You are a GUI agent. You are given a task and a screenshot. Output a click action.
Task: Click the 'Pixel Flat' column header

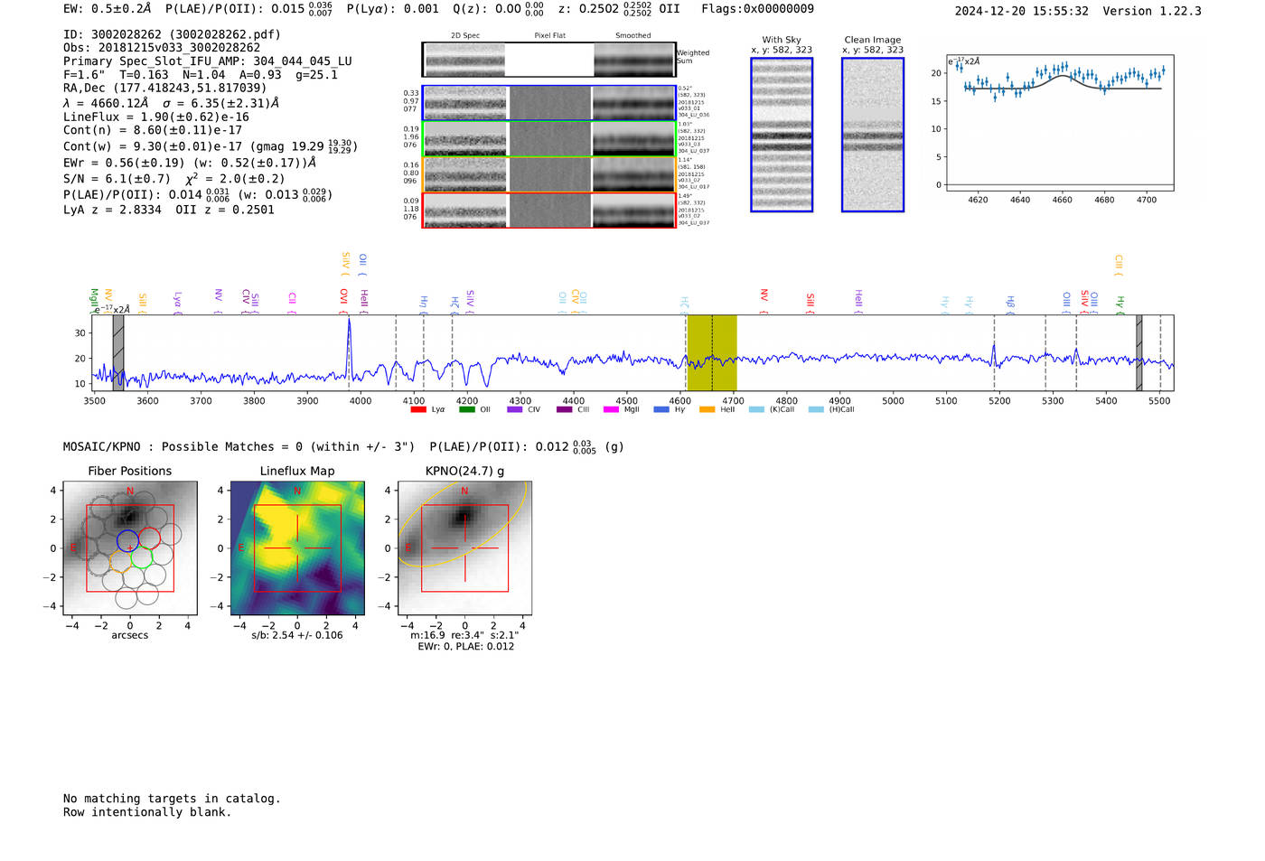[x=549, y=36]
